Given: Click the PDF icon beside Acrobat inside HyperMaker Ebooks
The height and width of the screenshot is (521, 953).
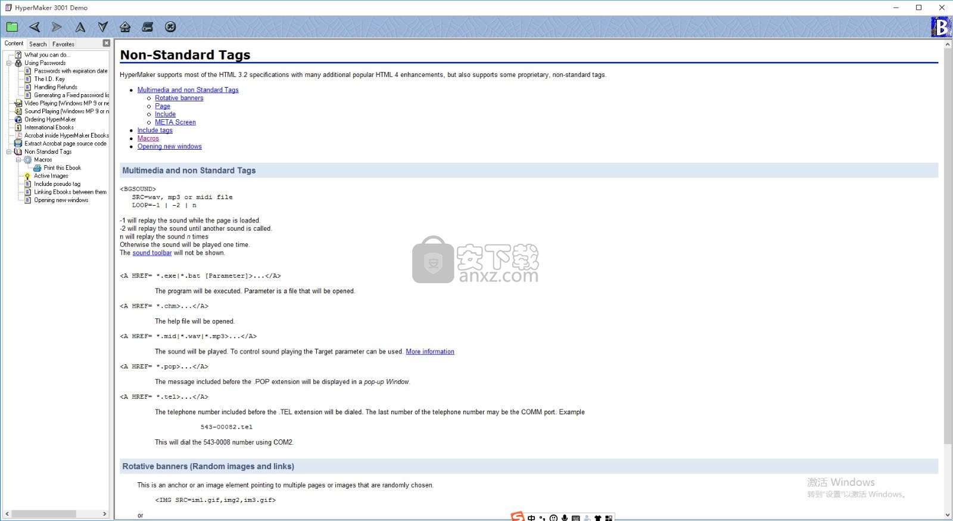Looking at the screenshot, I should (x=18, y=135).
